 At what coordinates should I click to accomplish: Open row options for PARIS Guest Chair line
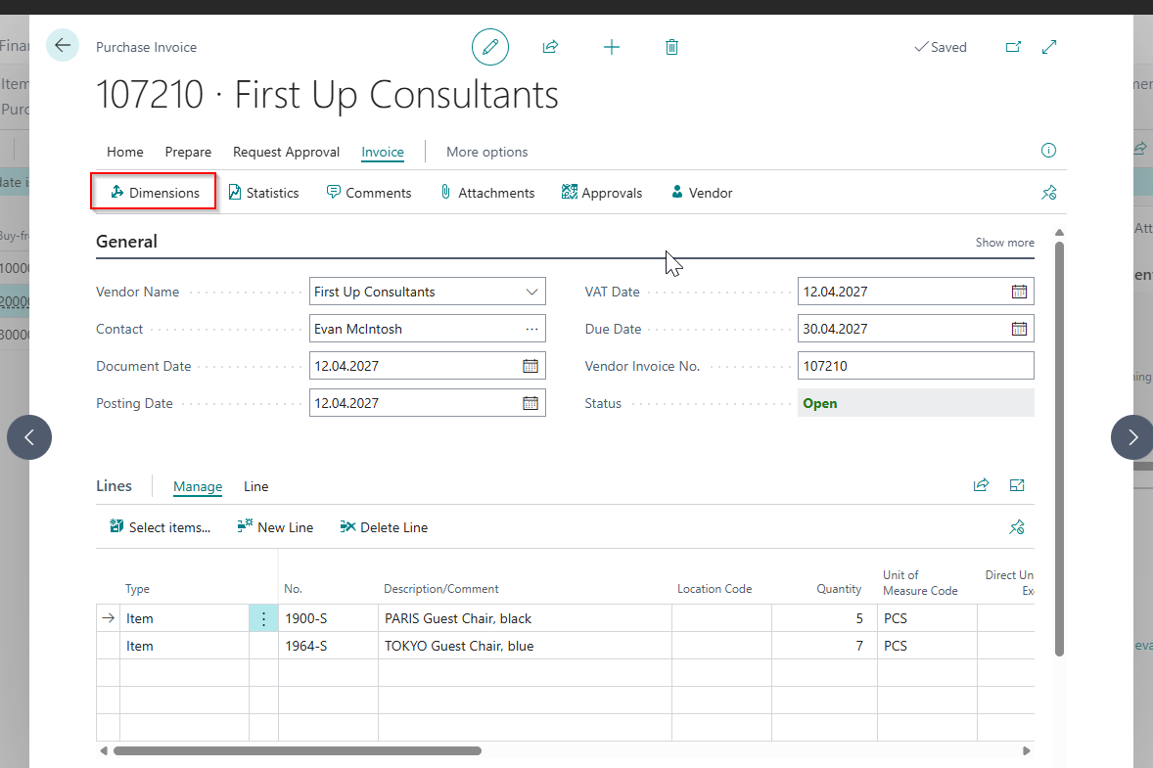263,619
